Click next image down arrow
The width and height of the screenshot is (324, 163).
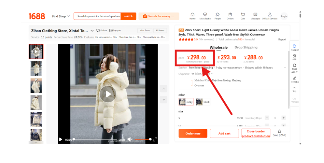pos(163,99)
